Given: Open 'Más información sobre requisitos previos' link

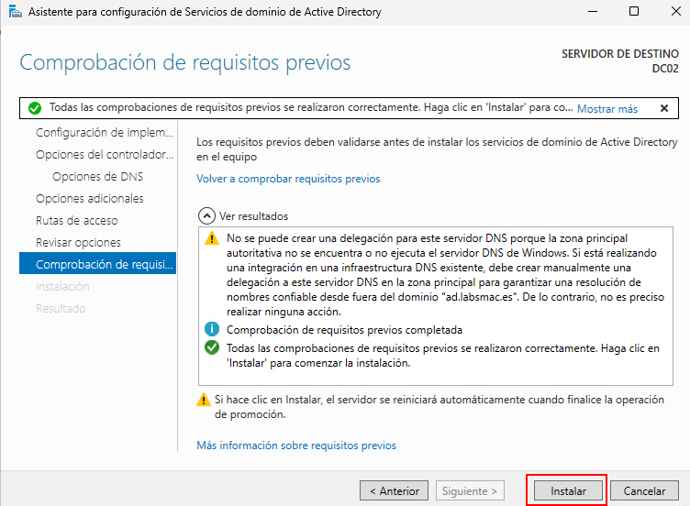Looking at the screenshot, I should [x=296, y=445].
